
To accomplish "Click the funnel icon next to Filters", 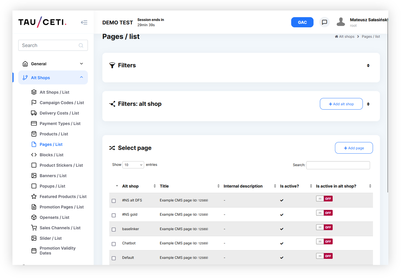I will [112, 65].
